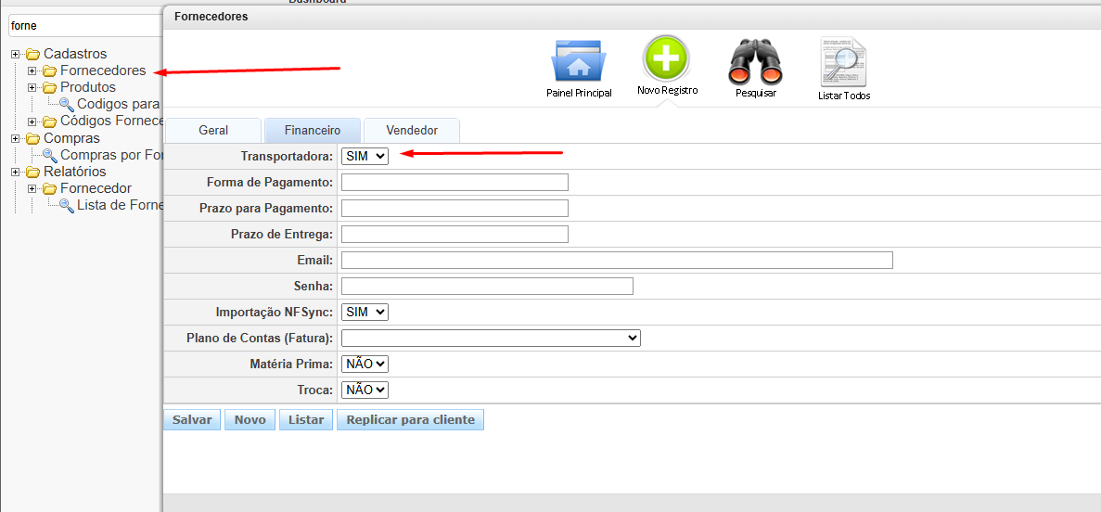This screenshot has width=1101, height=512.
Task: Expand the Fornecedores tree node
Action: coord(32,71)
